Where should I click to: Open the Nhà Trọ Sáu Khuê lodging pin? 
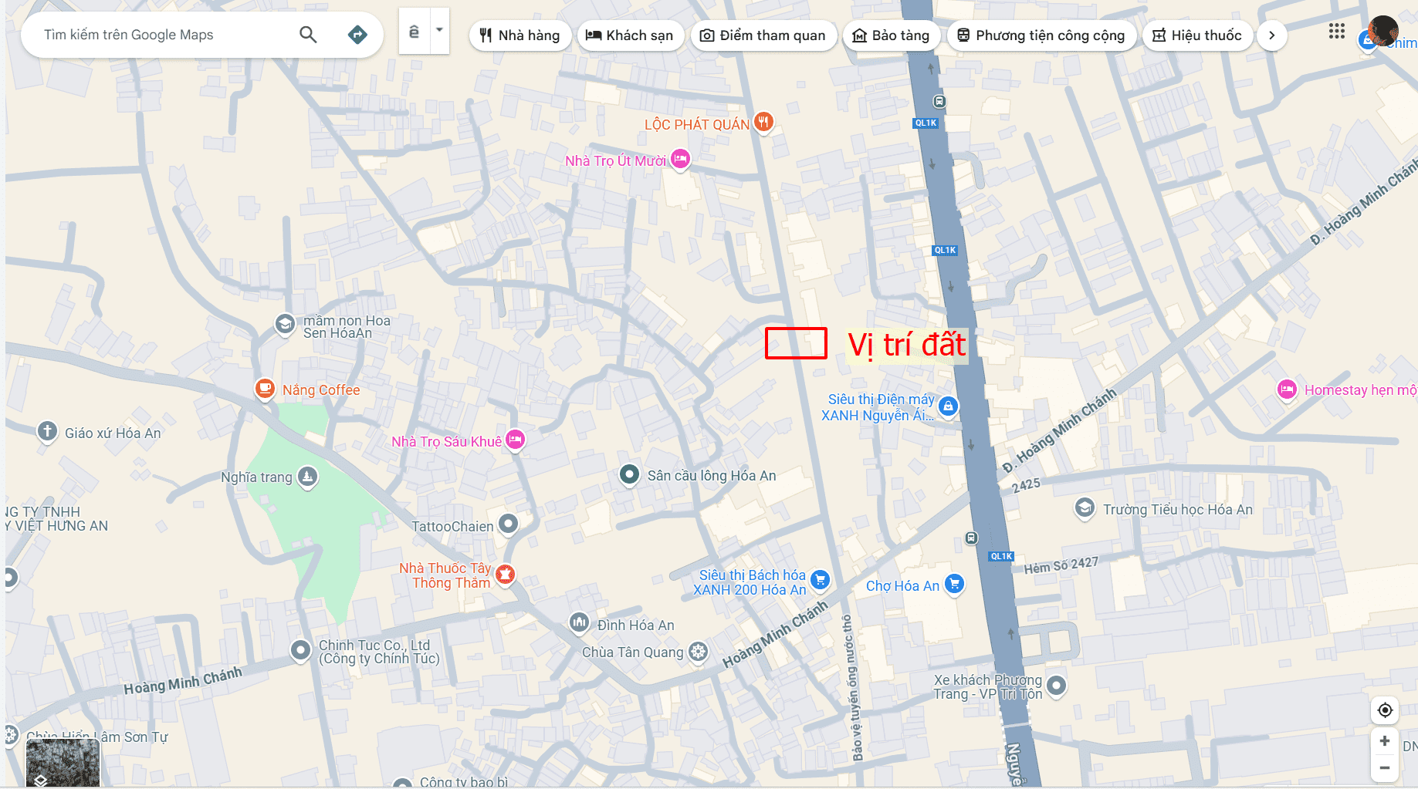pyautogui.click(x=515, y=440)
